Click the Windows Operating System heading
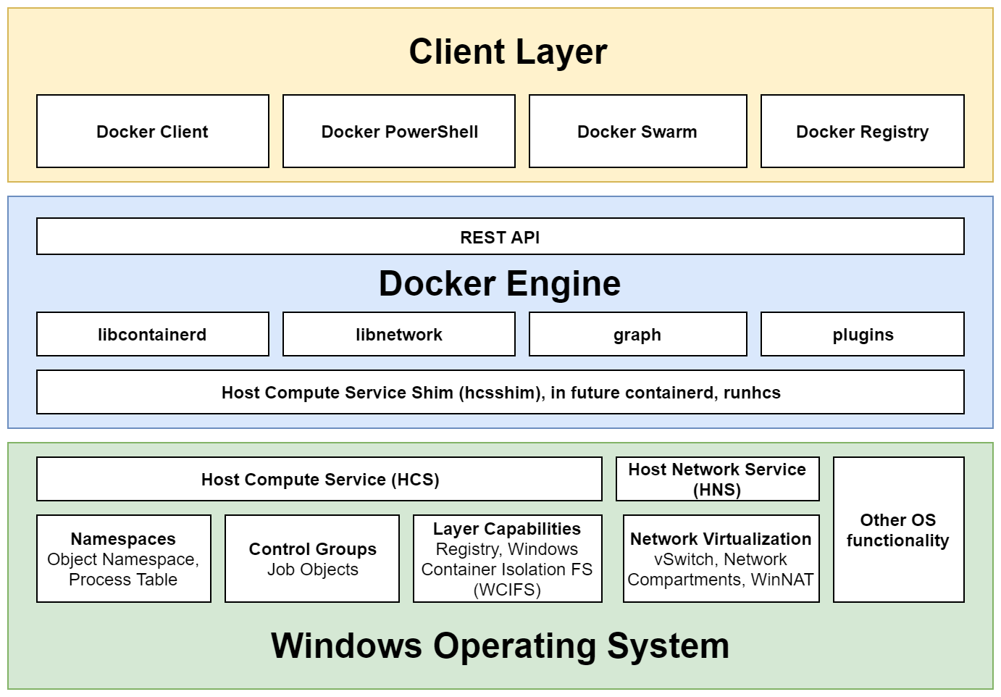 pos(500,645)
